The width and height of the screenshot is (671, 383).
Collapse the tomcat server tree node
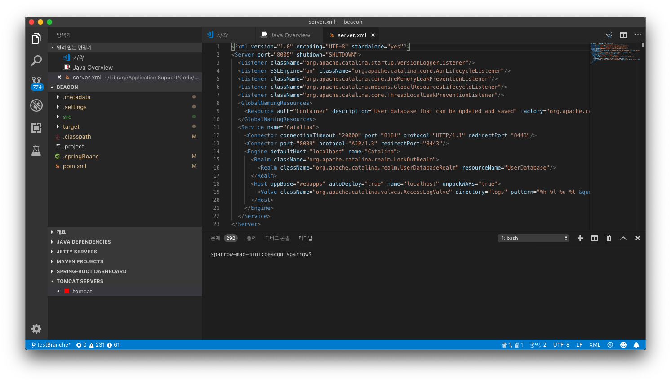tap(58, 291)
